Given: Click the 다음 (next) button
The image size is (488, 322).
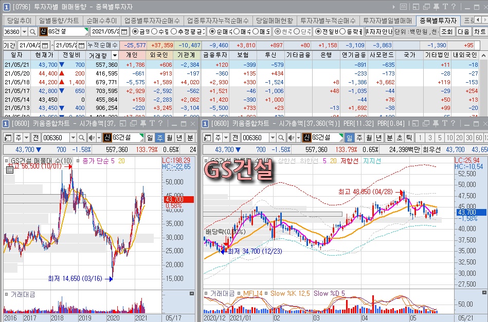Looking at the screenshot, I should coord(463,32).
